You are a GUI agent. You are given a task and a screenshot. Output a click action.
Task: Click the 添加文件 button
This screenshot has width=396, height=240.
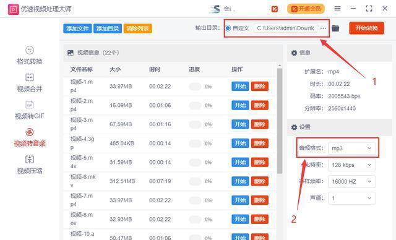coord(77,28)
